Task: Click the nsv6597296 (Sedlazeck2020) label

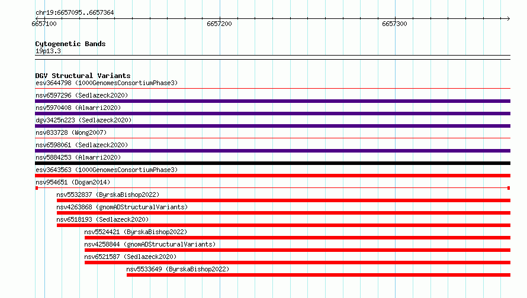Action: [x=82, y=95]
